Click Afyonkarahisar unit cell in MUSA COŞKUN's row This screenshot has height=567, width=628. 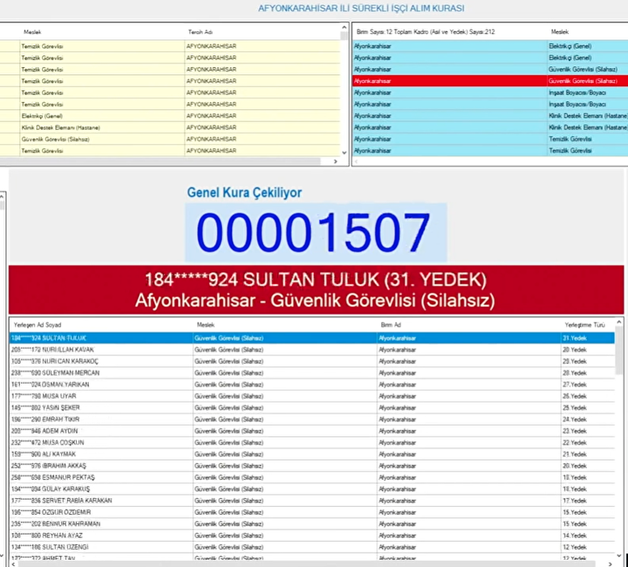pos(468,442)
